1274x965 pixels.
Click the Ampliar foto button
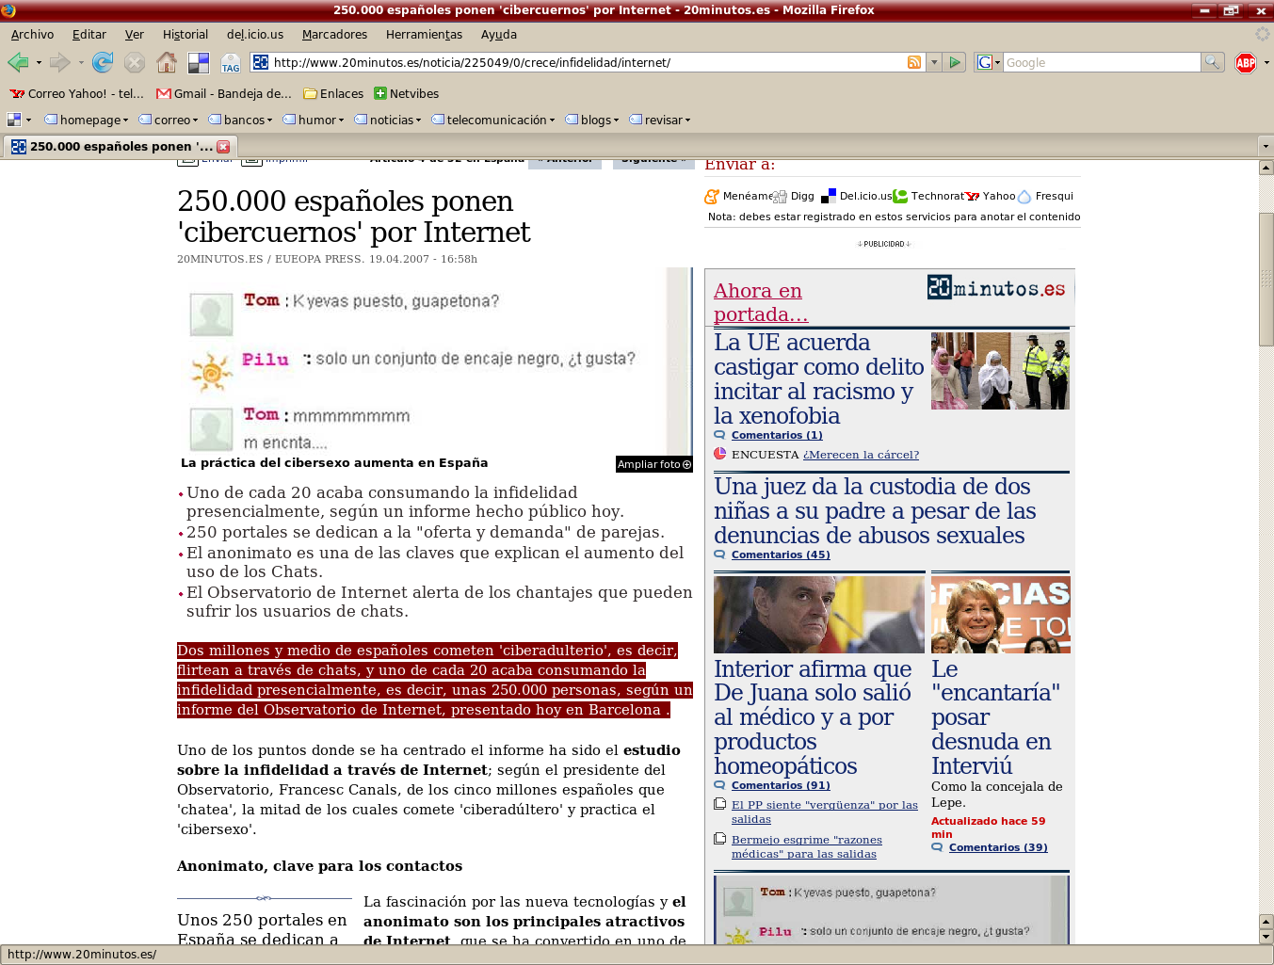(x=653, y=464)
